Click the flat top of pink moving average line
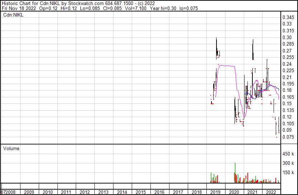Screen dimensions: 298x195 tap(227, 66)
